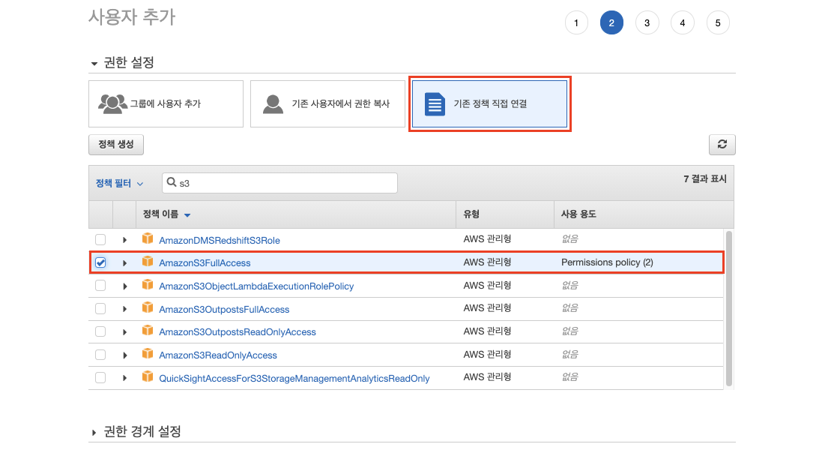Go to wizard step 4
The height and width of the screenshot is (456, 837).
point(682,23)
